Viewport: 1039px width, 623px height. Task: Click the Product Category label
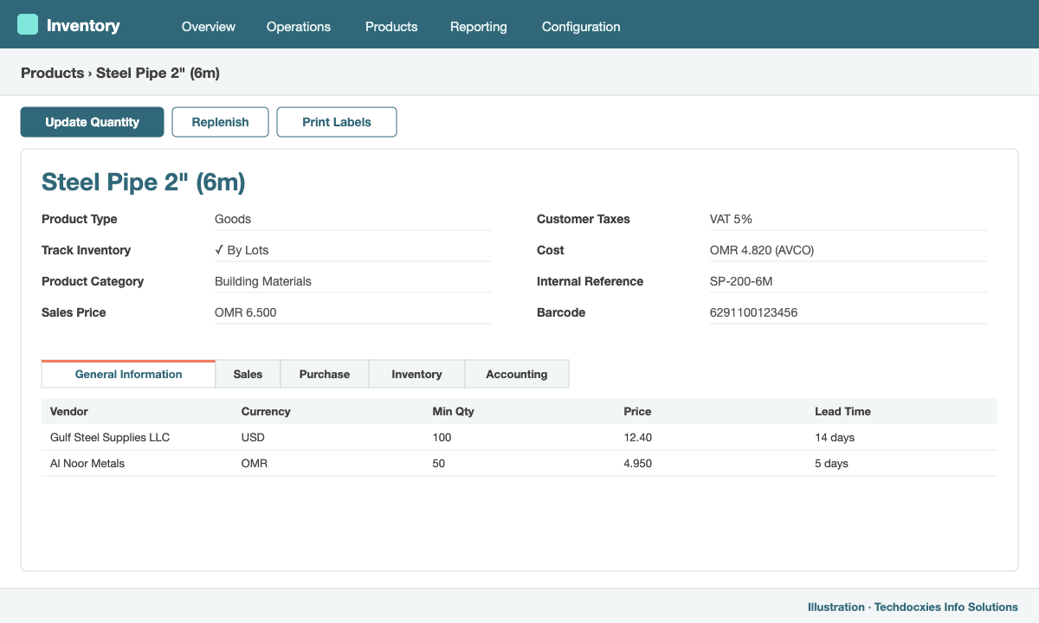tap(93, 281)
